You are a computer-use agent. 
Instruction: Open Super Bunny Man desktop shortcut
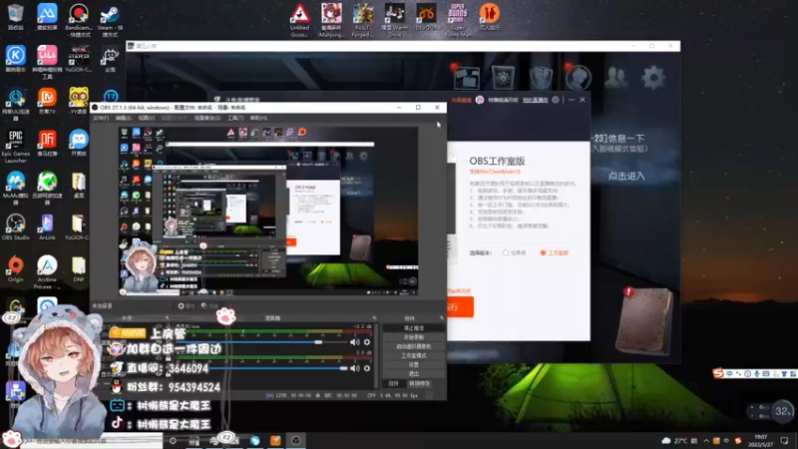click(458, 20)
